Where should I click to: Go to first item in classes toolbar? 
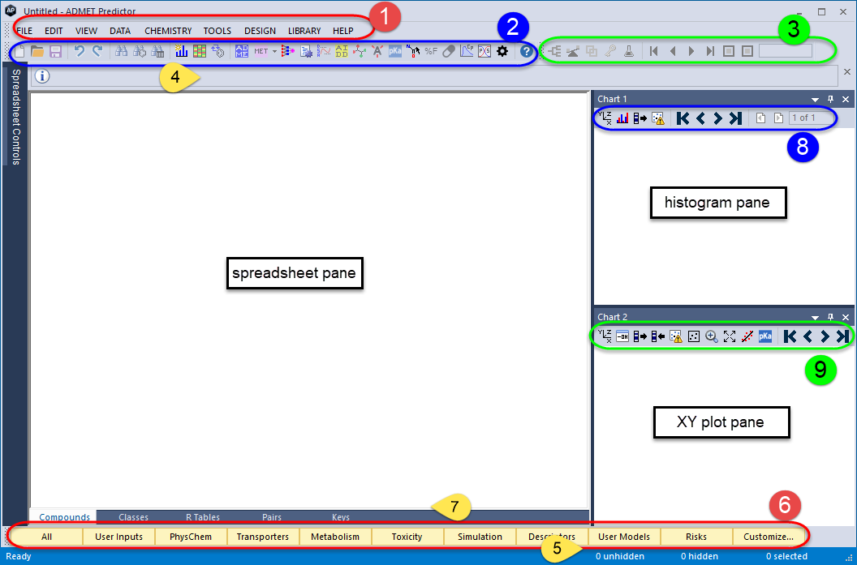[653, 51]
